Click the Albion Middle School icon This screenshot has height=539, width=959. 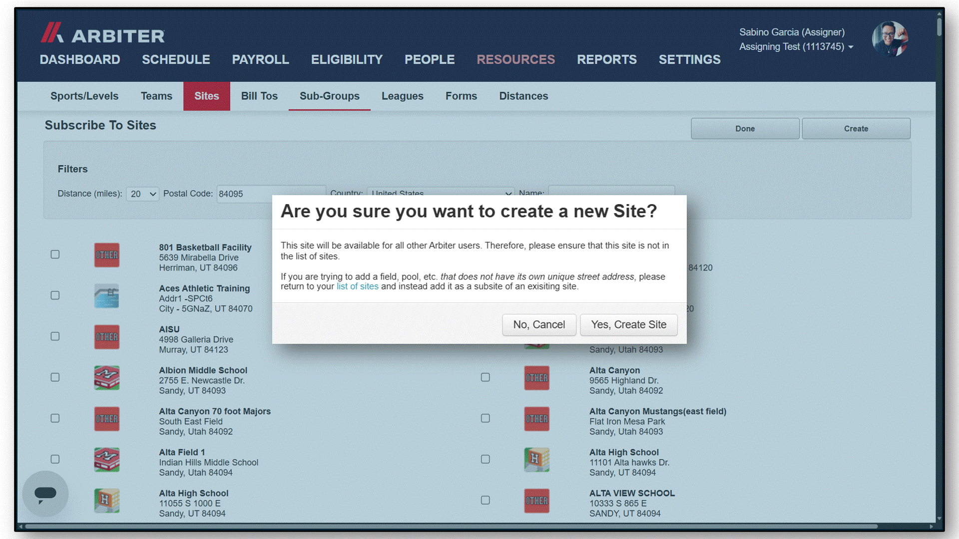pos(107,378)
